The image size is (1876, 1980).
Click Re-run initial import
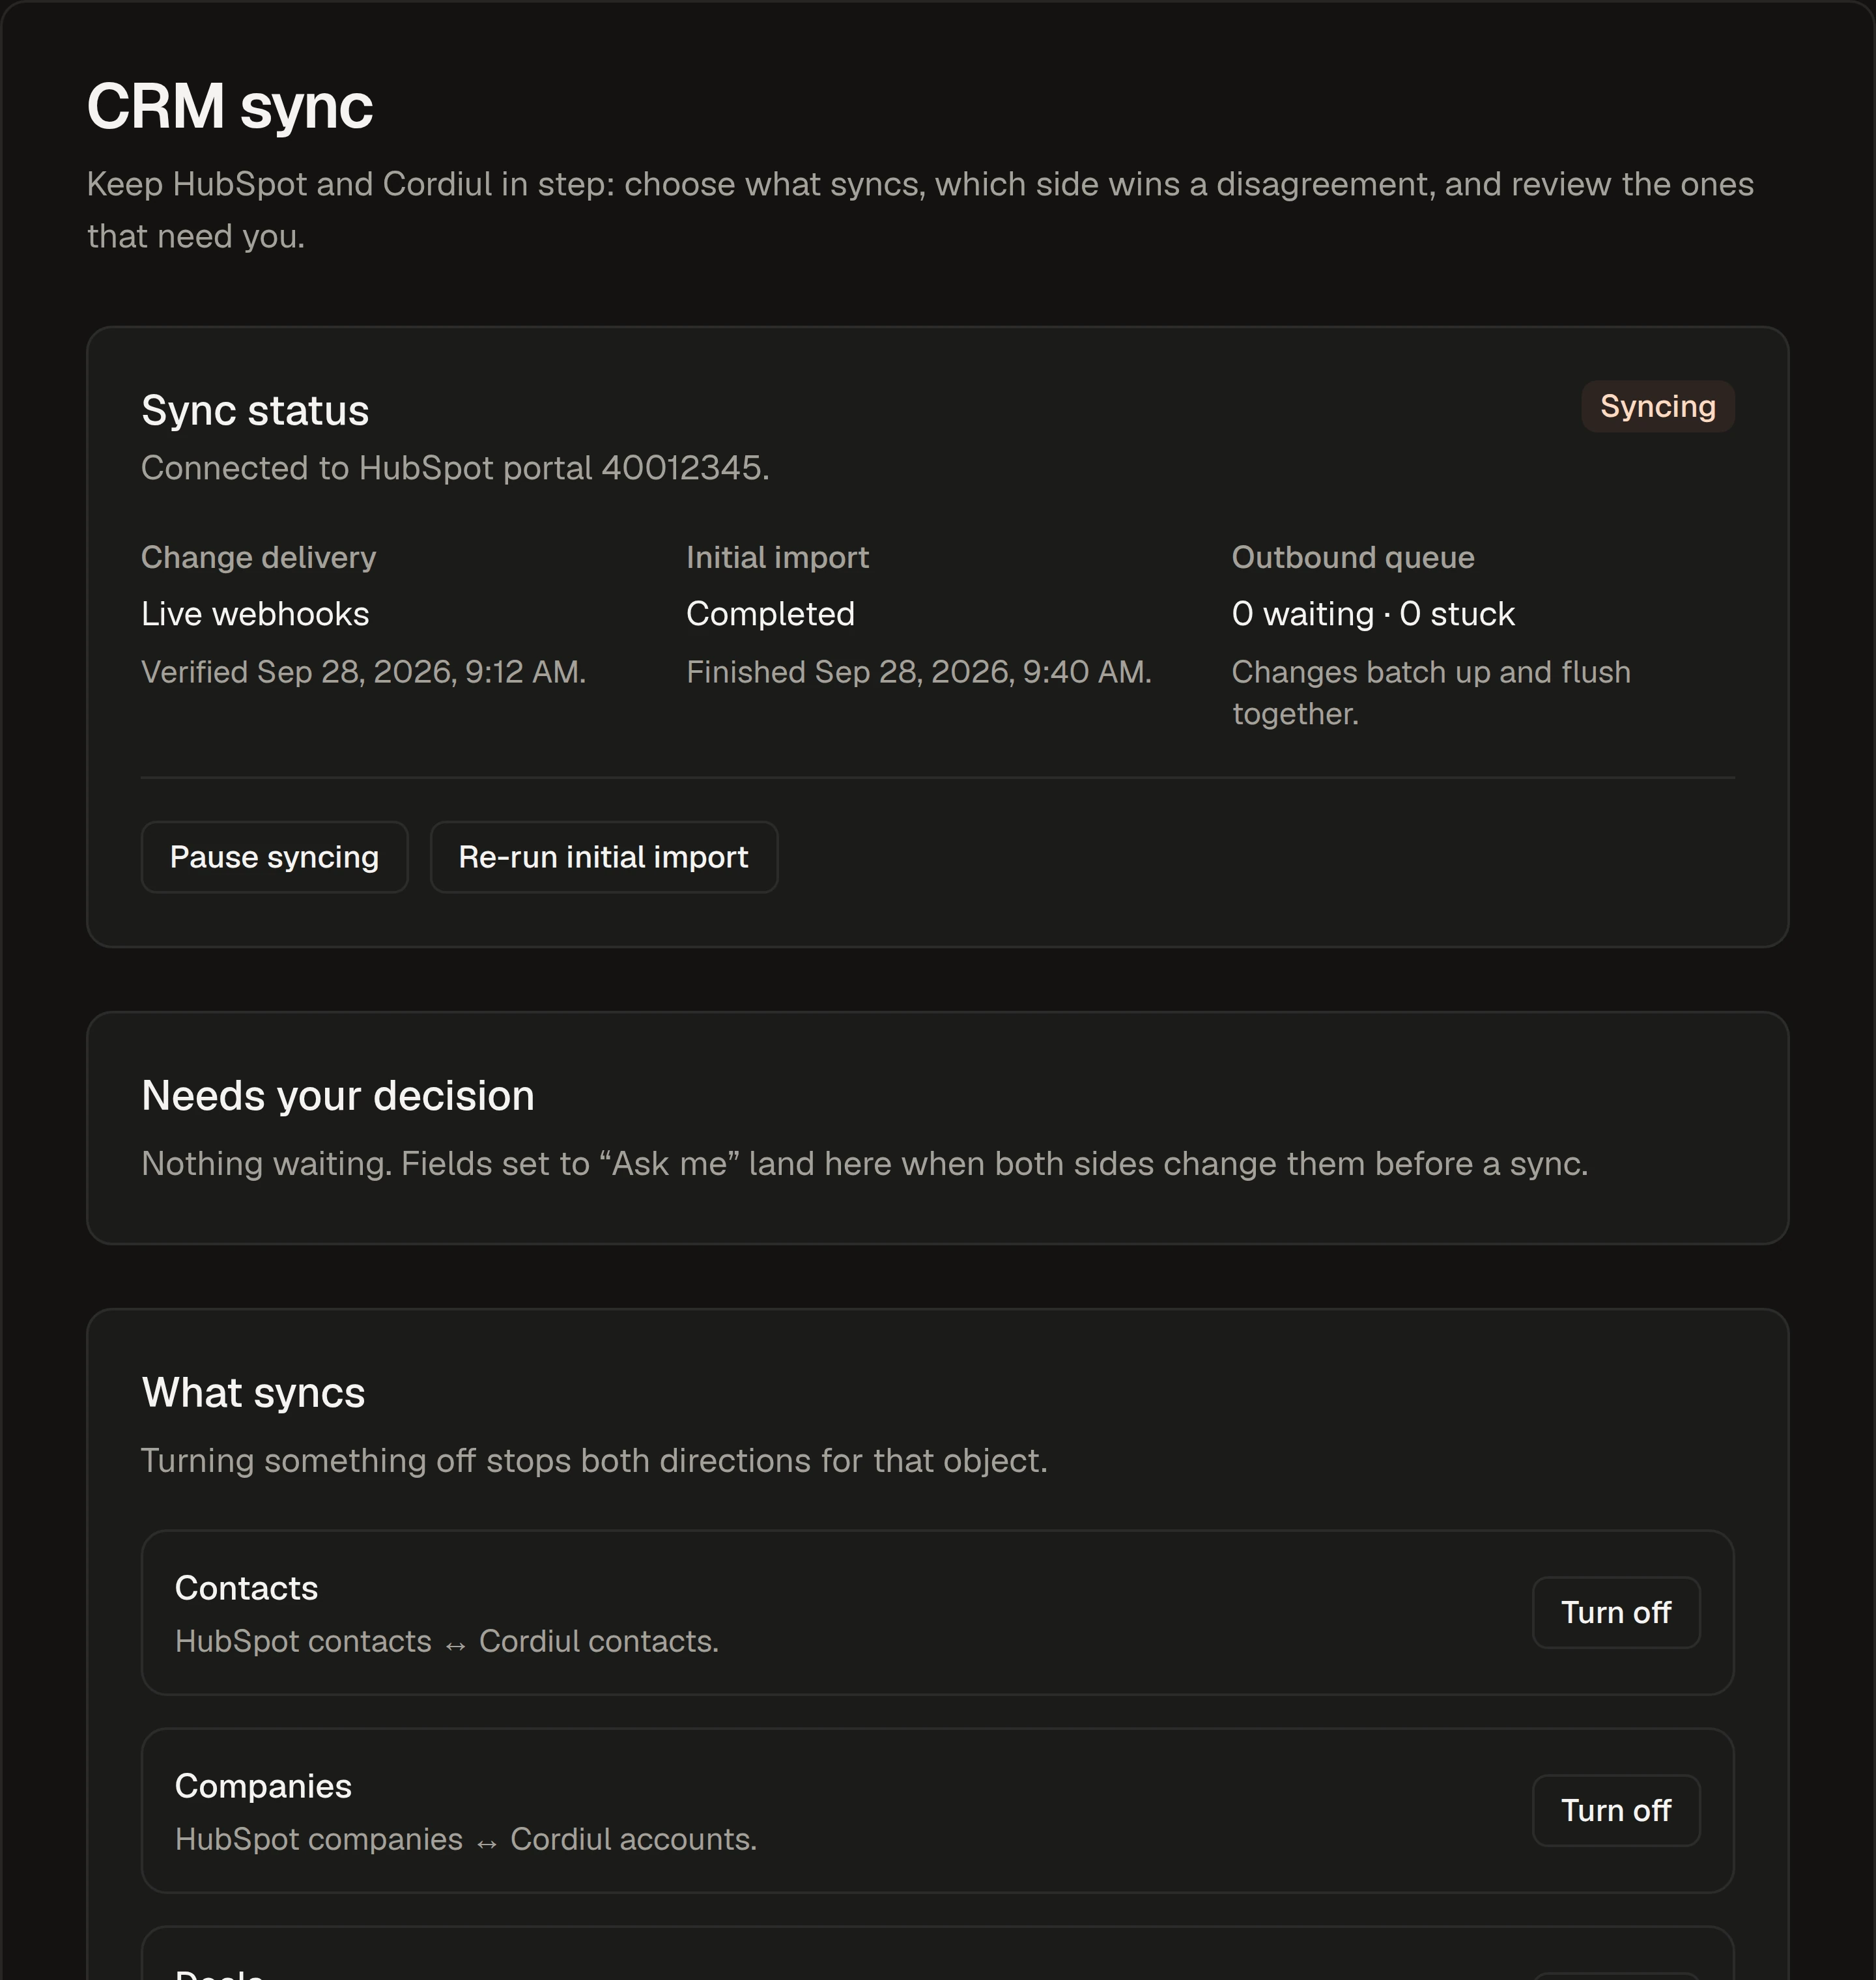tap(603, 857)
